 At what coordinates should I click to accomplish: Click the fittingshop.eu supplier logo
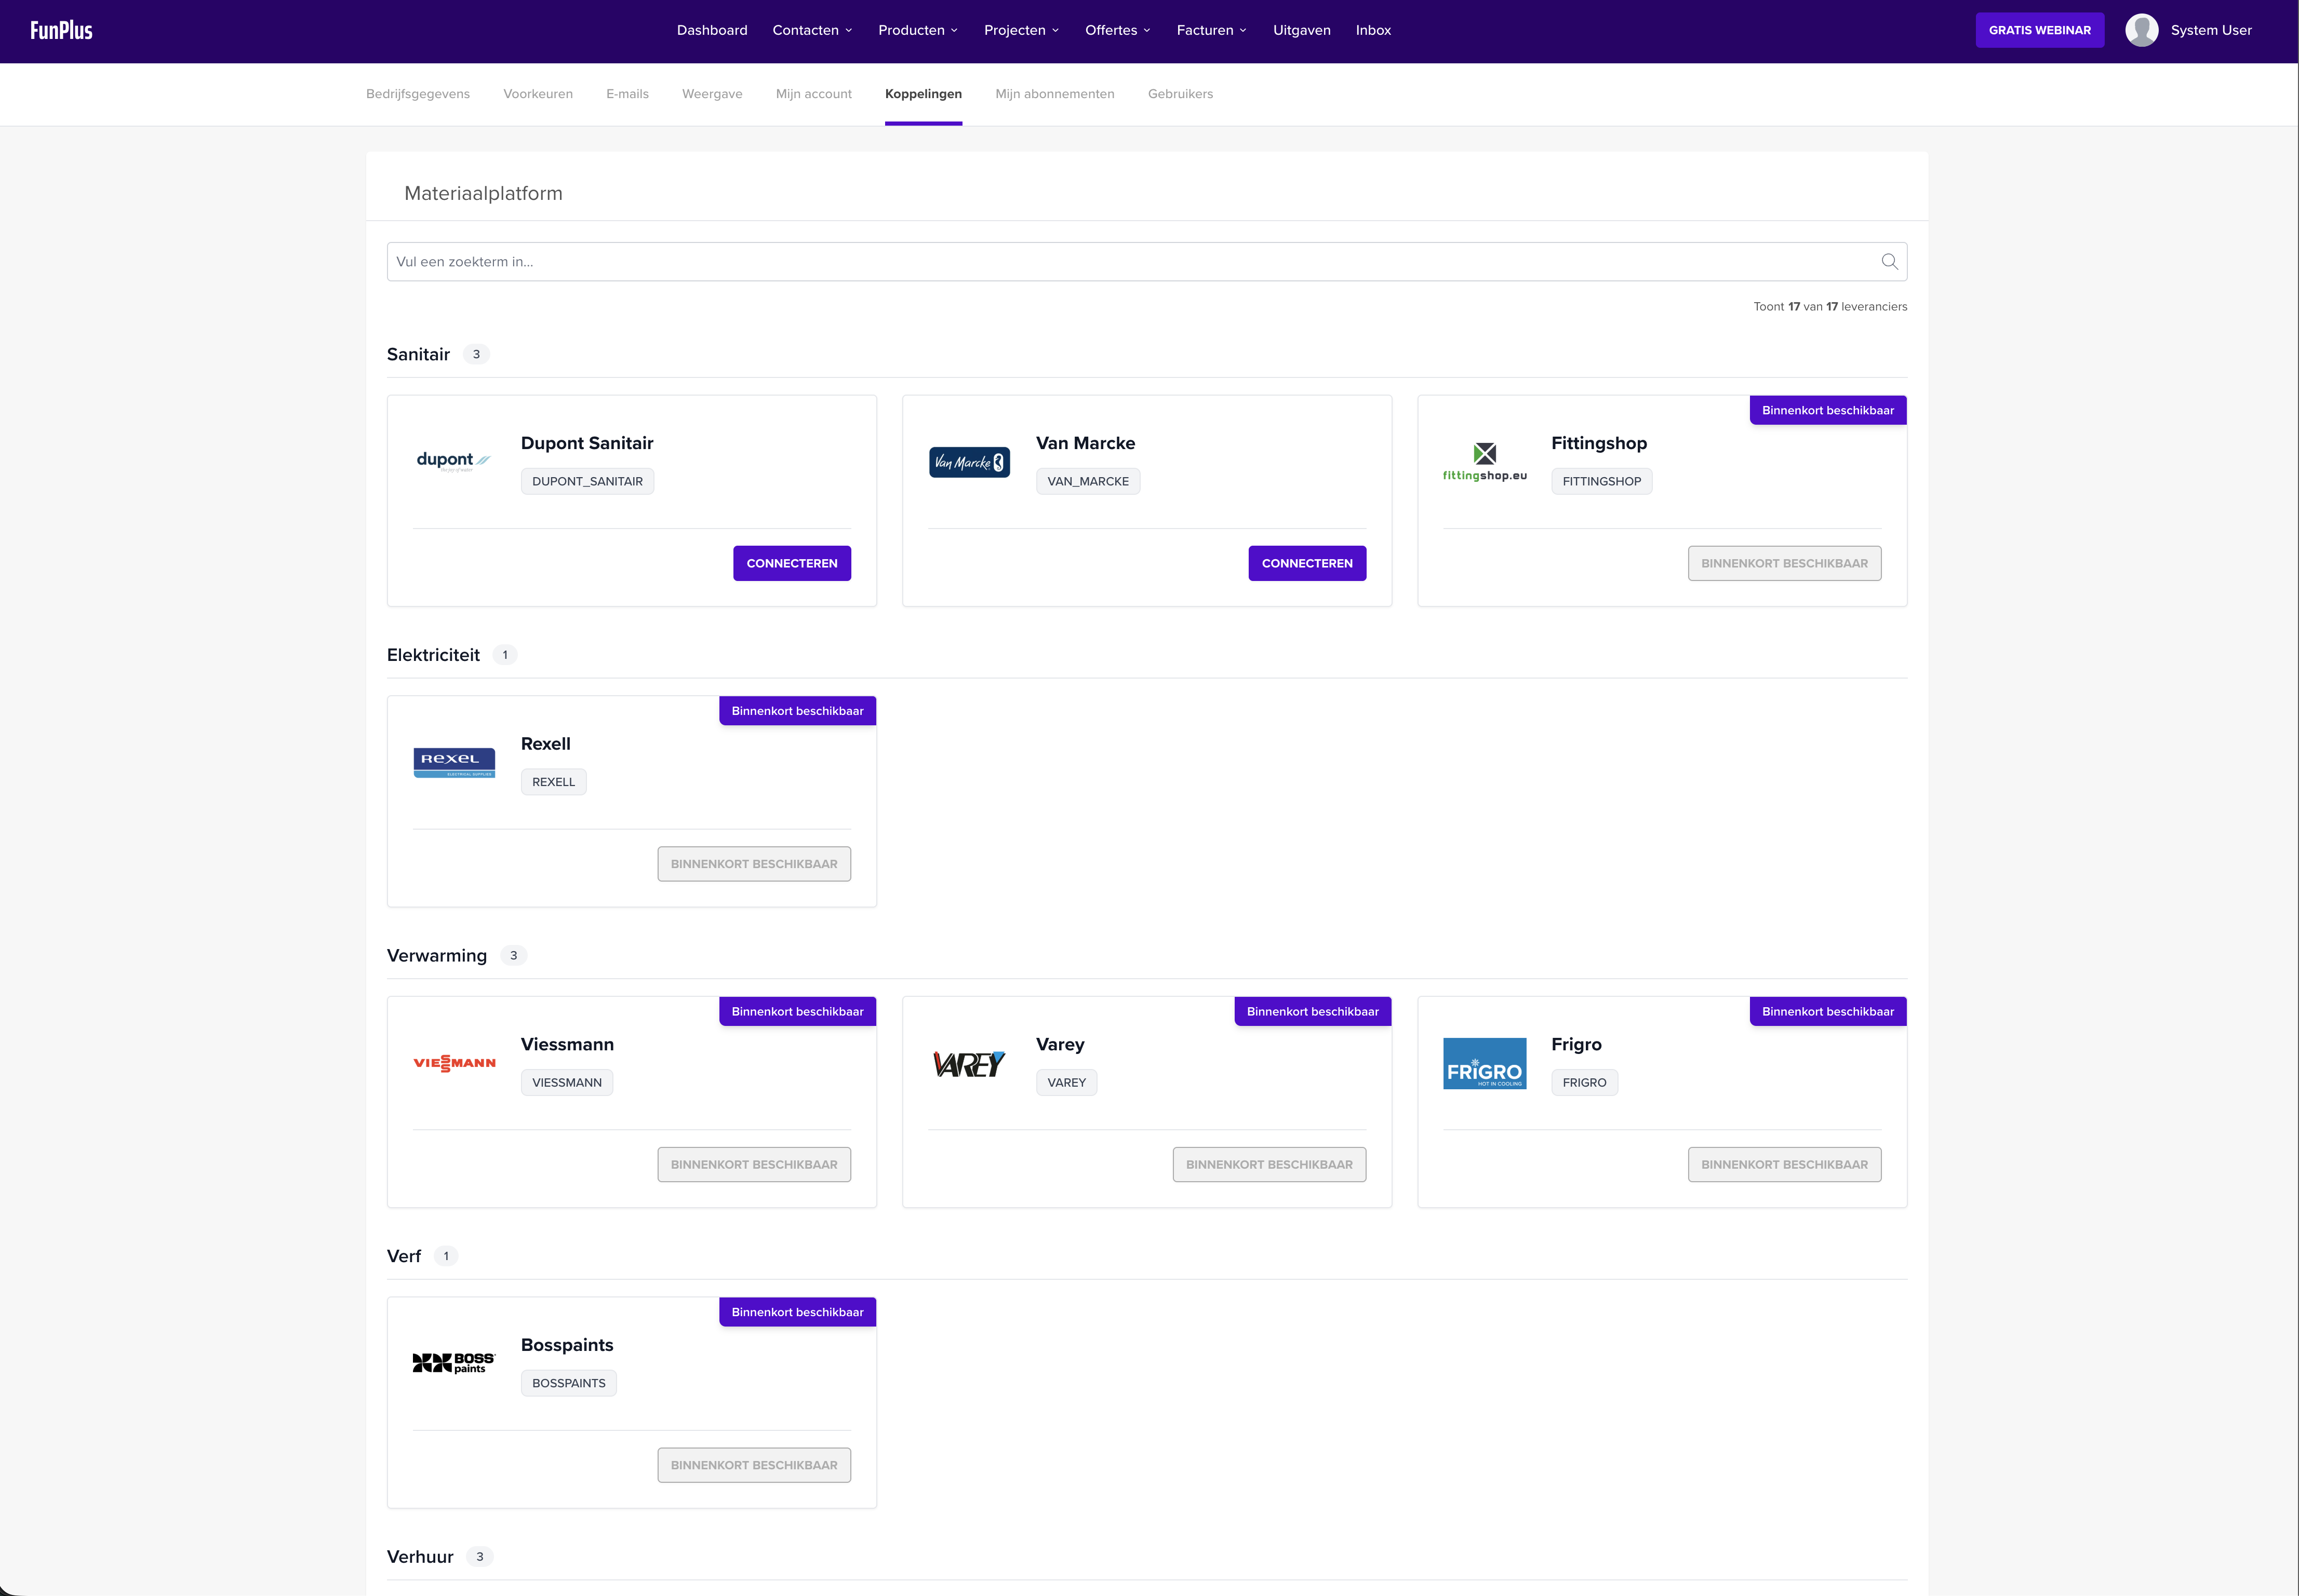pyautogui.click(x=1485, y=461)
